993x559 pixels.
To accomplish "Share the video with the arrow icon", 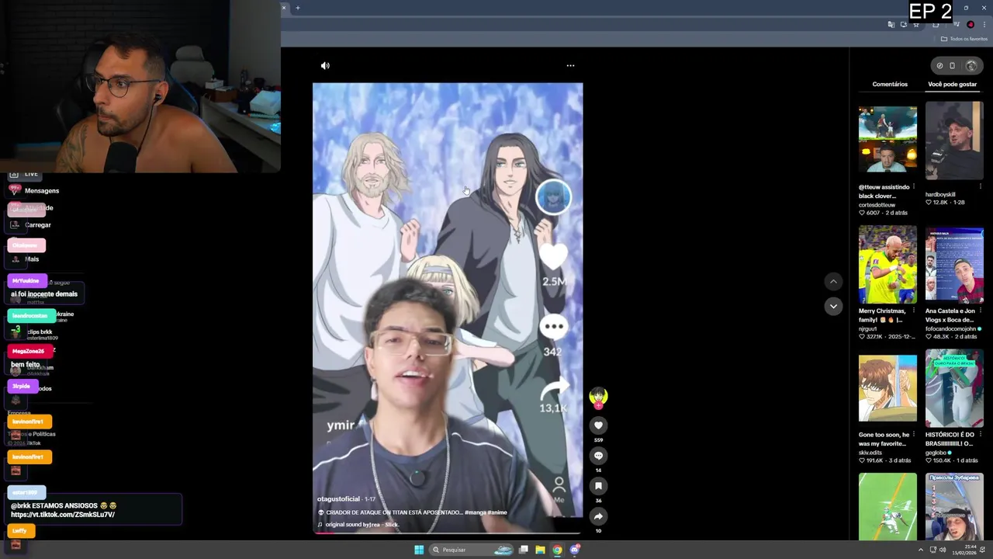I will click(x=598, y=516).
